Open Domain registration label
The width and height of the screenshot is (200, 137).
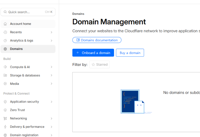(24, 135)
